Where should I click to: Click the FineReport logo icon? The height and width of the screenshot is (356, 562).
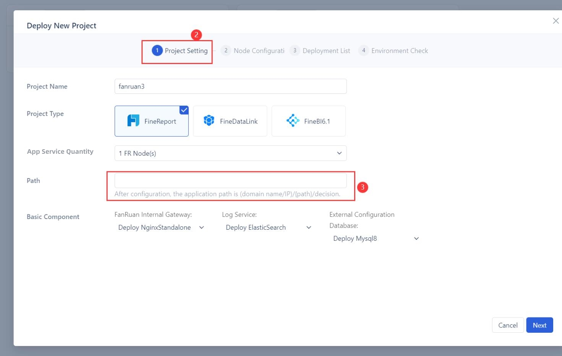pos(133,121)
